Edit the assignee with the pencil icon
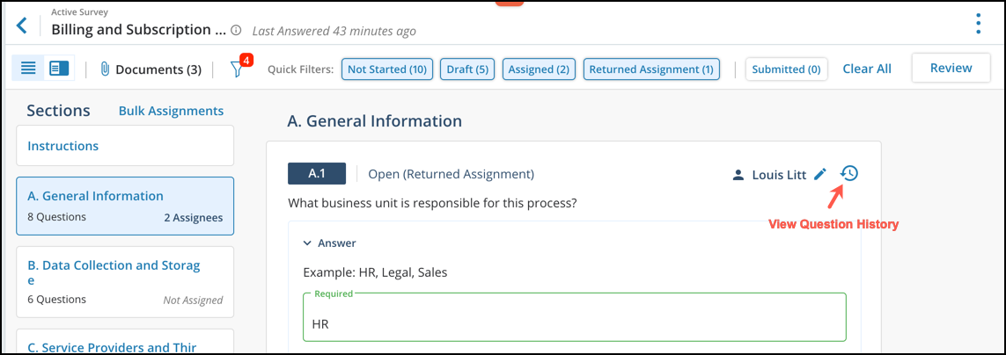 pos(819,174)
